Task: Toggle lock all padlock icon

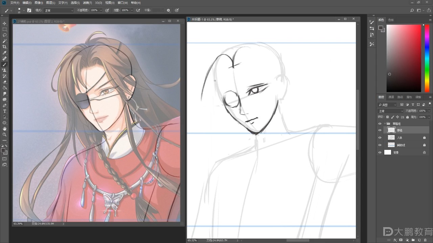Action: tap(407, 117)
